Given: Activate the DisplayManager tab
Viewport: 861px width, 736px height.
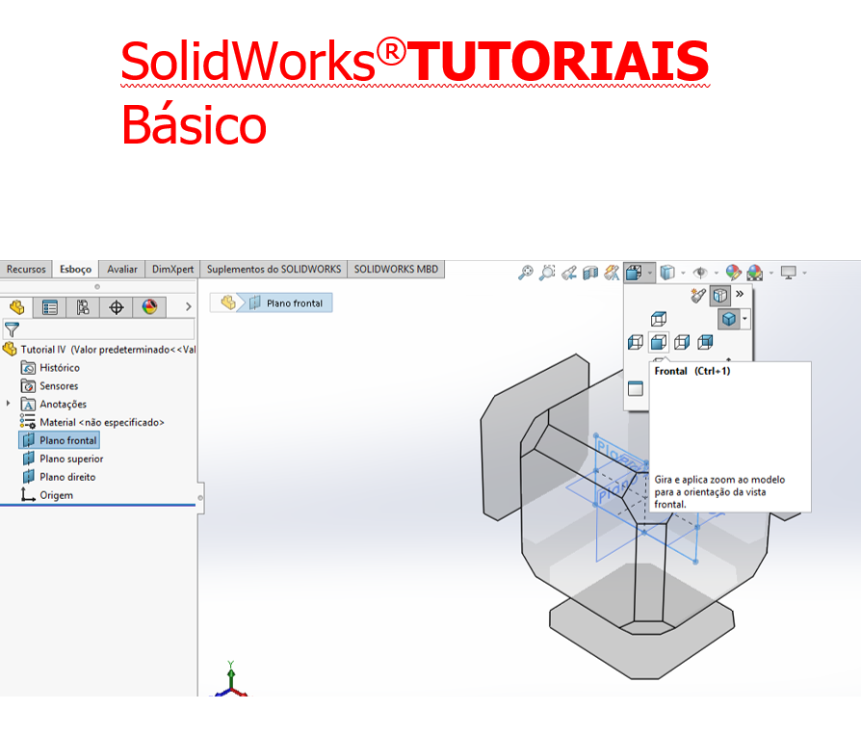Looking at the screenshot, I should click(149, 306).
